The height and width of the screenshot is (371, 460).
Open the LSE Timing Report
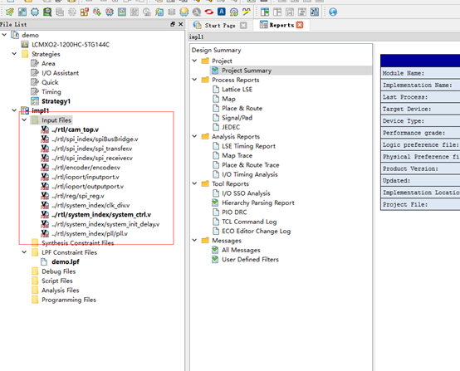click(x=249, y=146)
